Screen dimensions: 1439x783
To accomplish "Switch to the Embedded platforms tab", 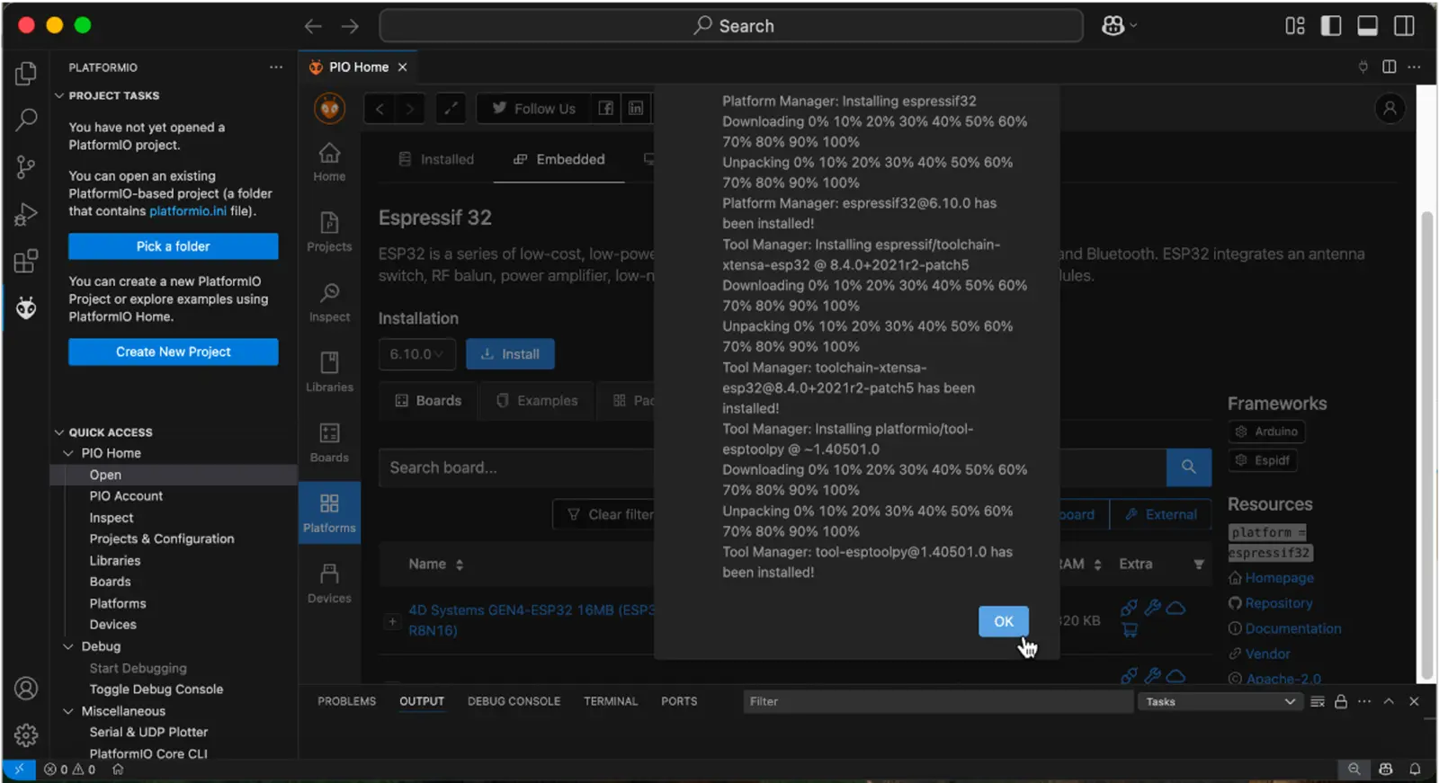I will point(559,159).
